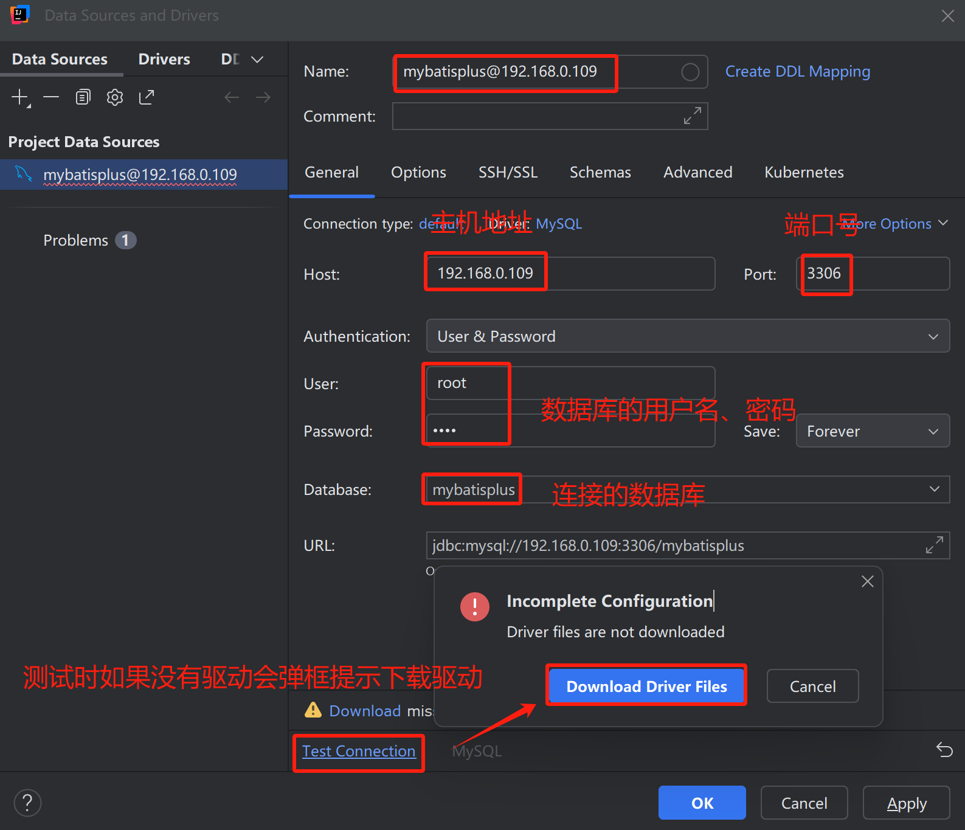Click the red error icon in popup
This screenshot has width=965, height=830.
(x=475, y=607)
